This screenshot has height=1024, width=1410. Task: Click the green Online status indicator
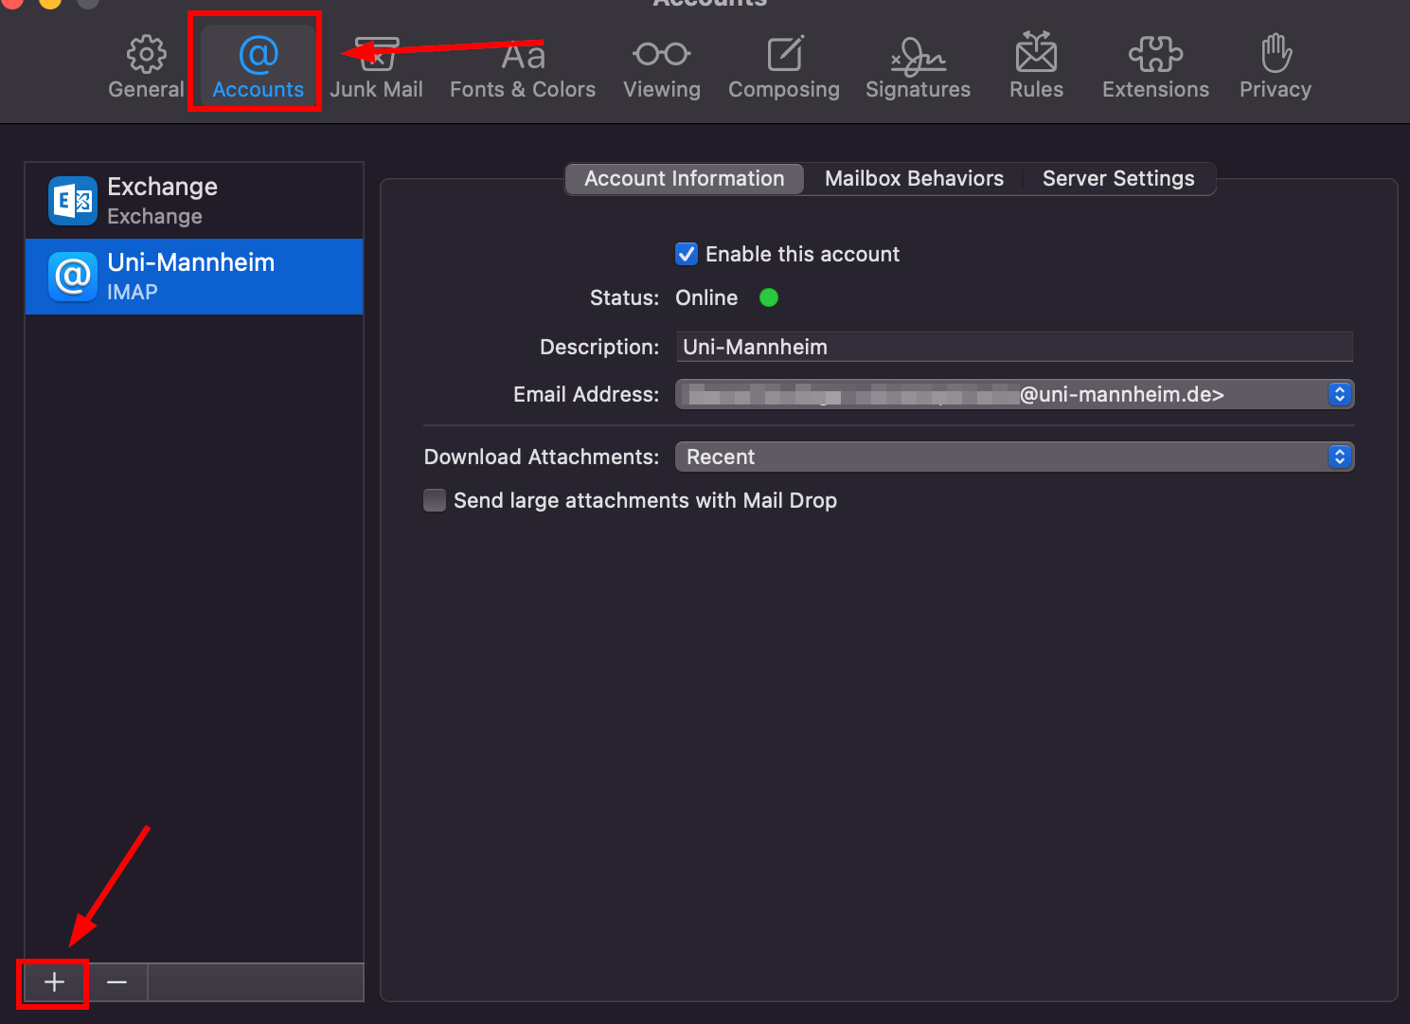(x=769, y=297)
